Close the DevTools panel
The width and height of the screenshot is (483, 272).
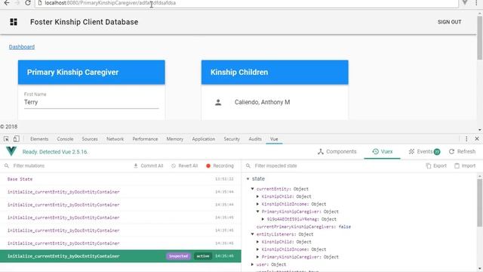click(477, 139)
